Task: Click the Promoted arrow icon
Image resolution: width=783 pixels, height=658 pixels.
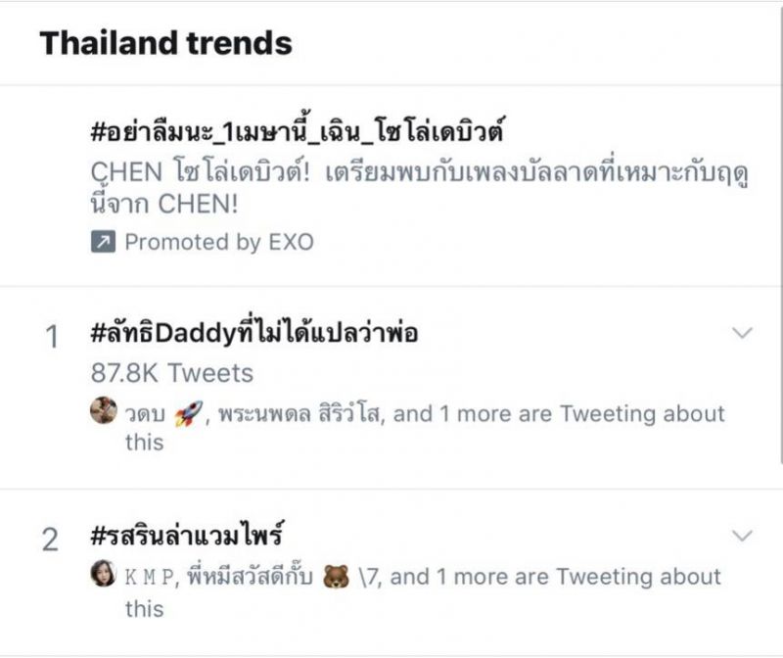Action: pyautogui.click(x=103, y=242)
